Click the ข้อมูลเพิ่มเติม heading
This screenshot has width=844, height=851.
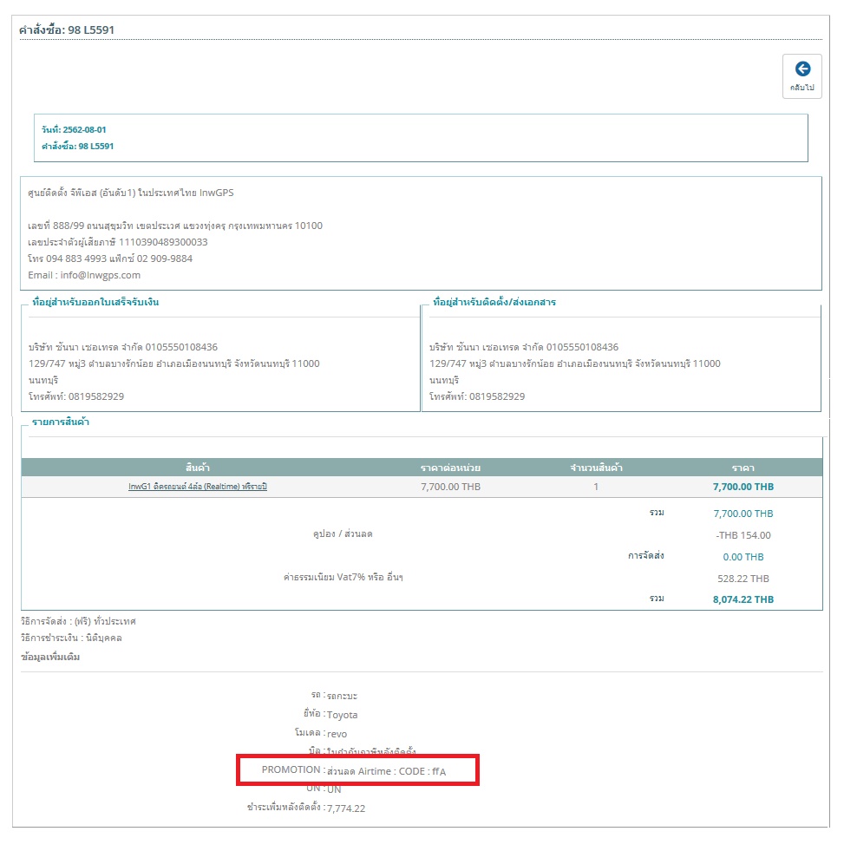[x=50, y=657]
